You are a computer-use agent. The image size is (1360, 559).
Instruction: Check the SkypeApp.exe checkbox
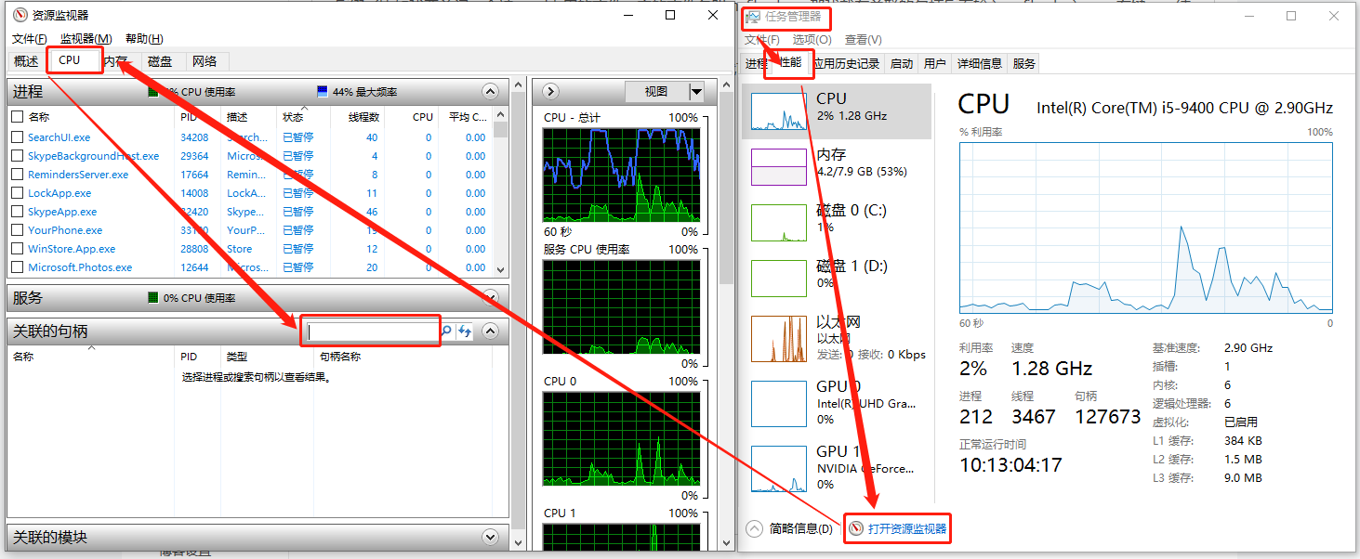17,212
